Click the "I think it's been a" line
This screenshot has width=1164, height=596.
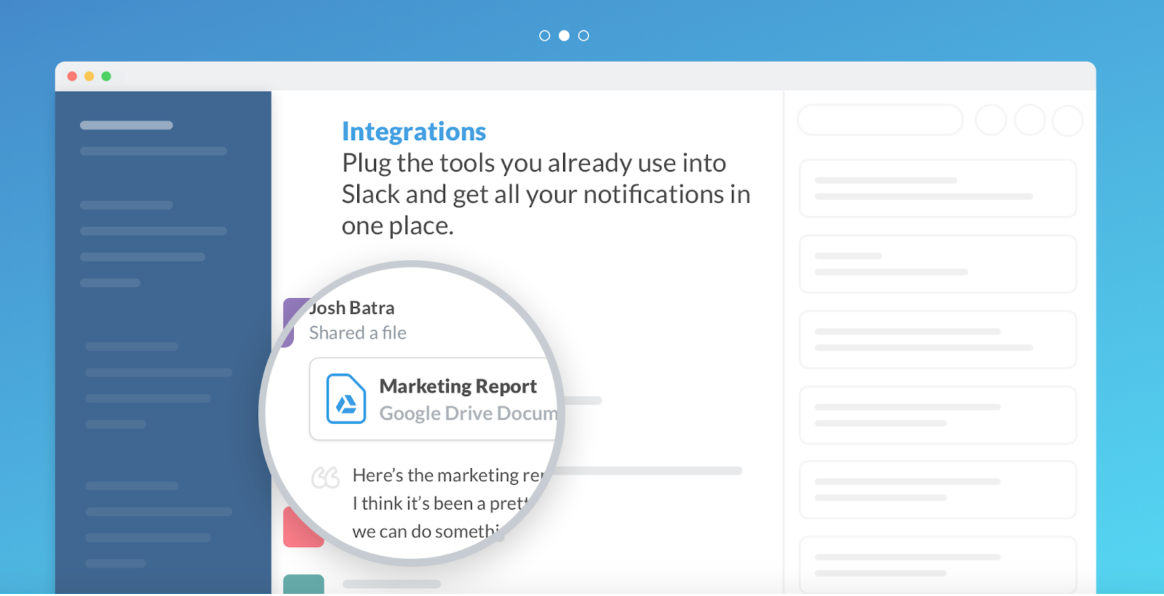(x=439, y=504)
